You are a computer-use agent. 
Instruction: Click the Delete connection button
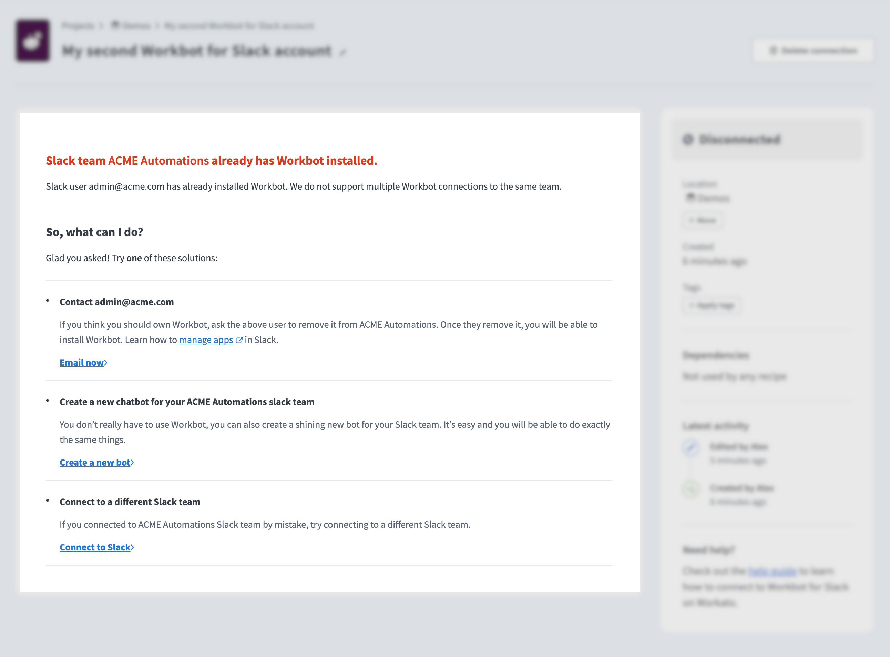812,51
